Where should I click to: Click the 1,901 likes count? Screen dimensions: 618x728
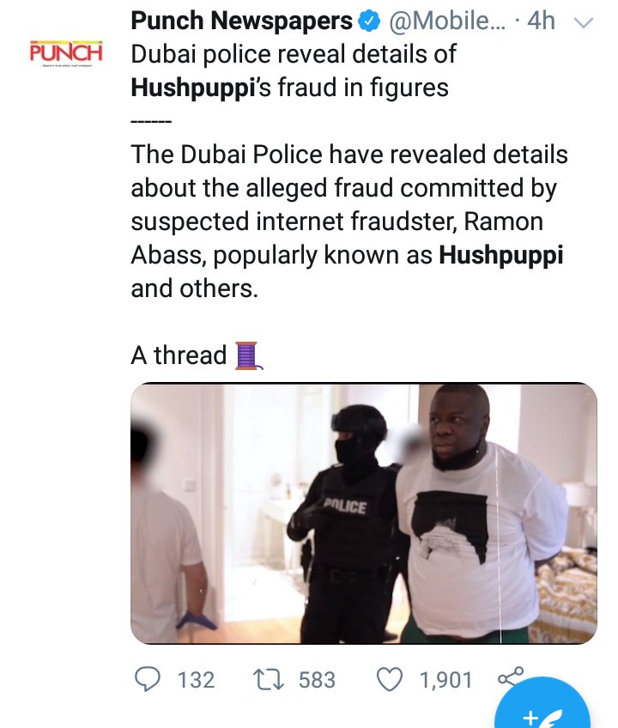tap(445, 680)
